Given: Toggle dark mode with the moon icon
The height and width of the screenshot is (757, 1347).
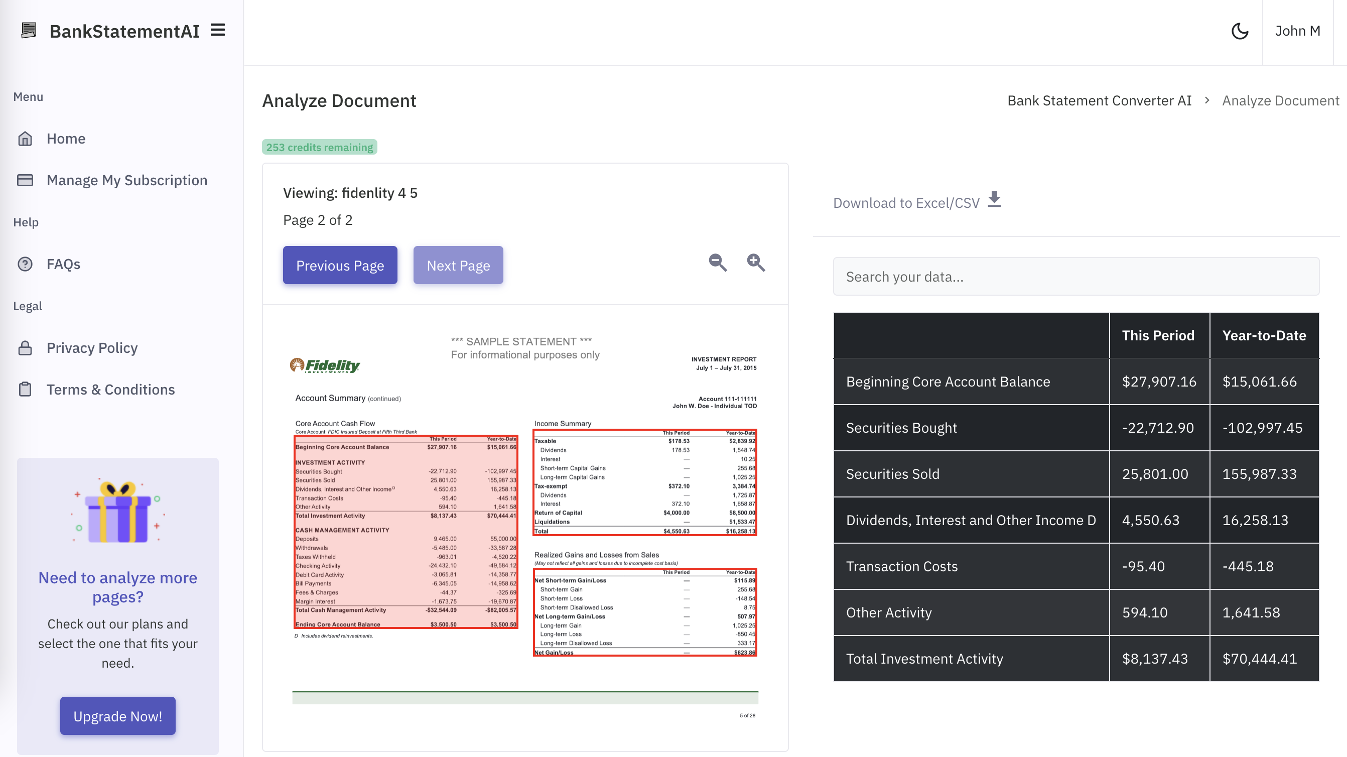Looking at the screenshot, I should tap(1239, 32).
